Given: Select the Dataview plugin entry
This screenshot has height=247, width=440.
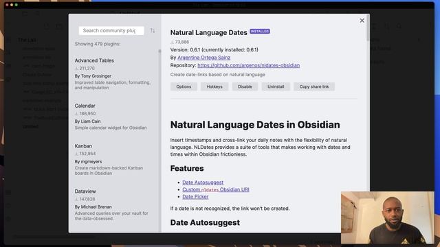Looking at the screenshot, I should tap(113, 206).
